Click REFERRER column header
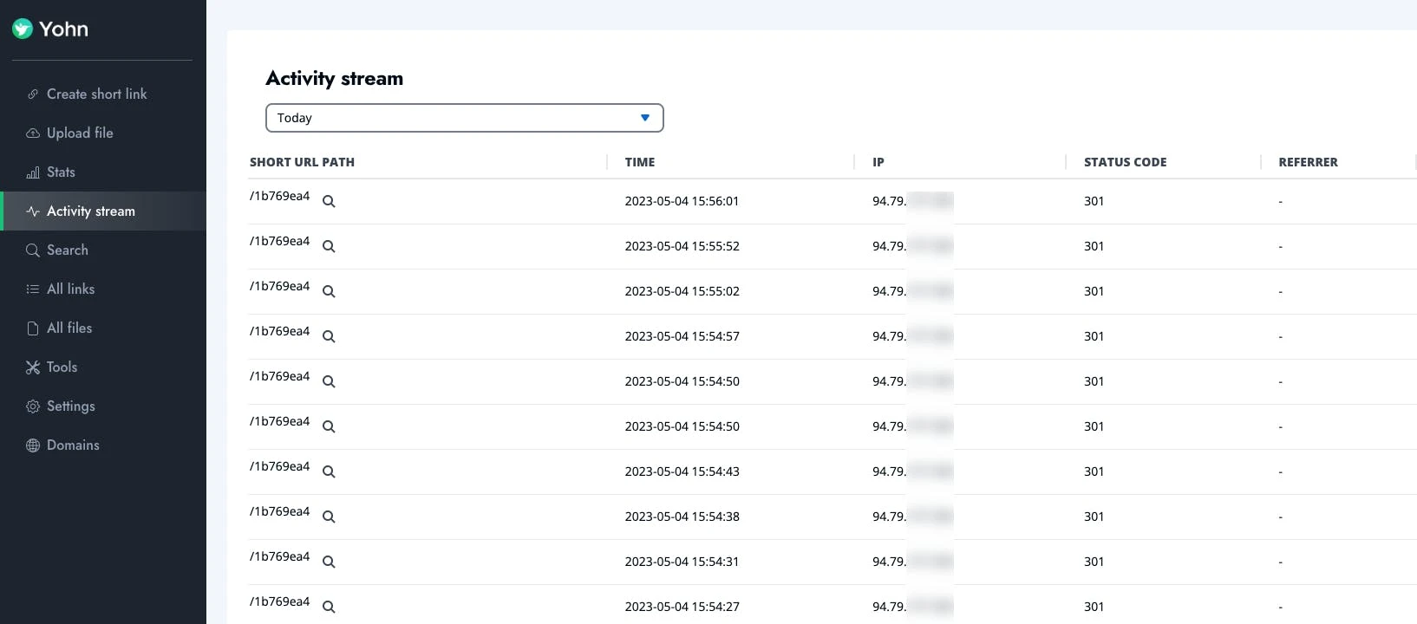1417x624 pixels. 1308,162
